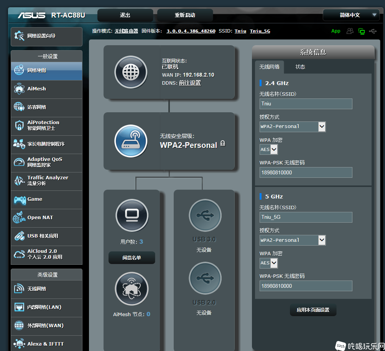Open the 访客网络 guest network item
The width and height of the screenshot is (385, 351).
46,108
